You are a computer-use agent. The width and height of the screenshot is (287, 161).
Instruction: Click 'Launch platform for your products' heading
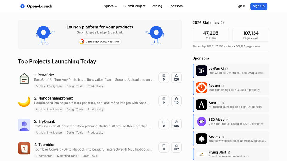pos(100,27)
